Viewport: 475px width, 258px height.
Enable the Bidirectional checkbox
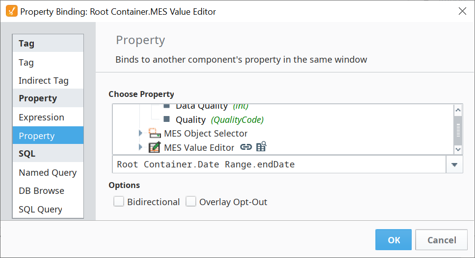(119, 202)
